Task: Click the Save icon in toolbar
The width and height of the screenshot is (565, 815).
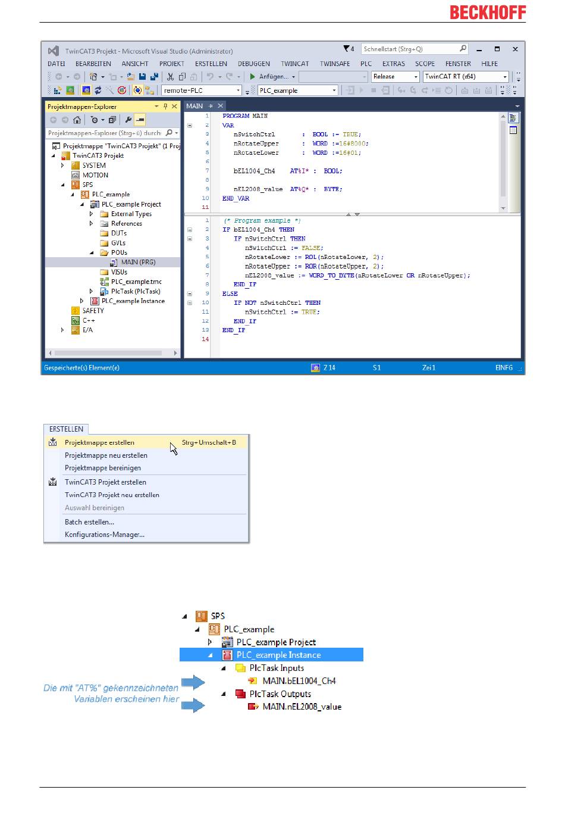Action: click(142, 77)
